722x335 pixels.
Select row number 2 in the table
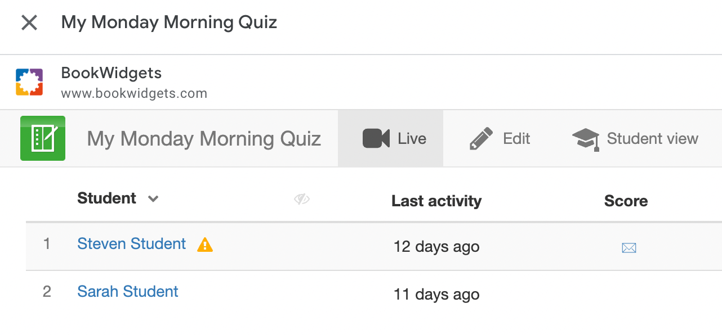47,292
